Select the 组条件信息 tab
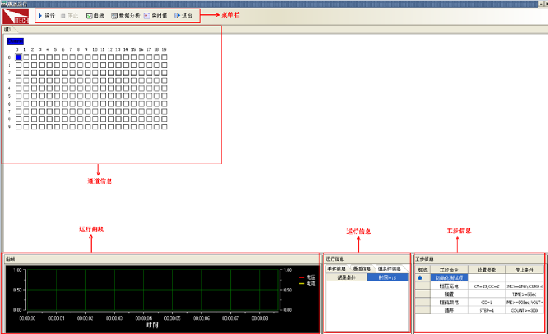 point(389,269)
